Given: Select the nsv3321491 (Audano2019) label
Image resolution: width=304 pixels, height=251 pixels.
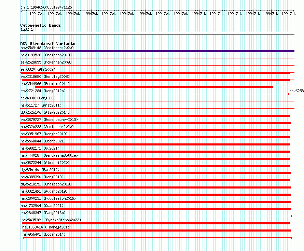Looking at the screenshot, I should pyautogui.click(x=44, y=191).
